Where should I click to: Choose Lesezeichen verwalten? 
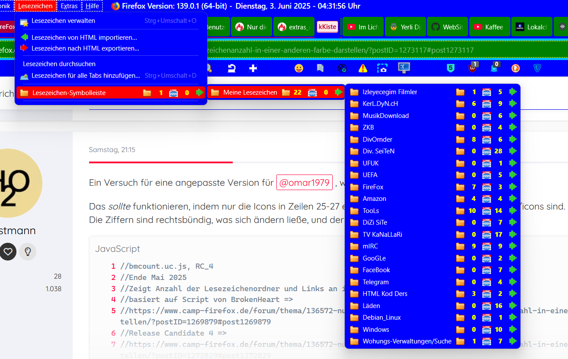click(111, 21)
